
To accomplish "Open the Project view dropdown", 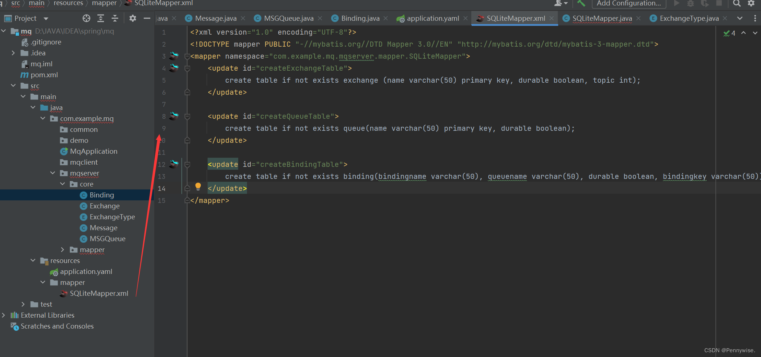I will coord(46,18).
